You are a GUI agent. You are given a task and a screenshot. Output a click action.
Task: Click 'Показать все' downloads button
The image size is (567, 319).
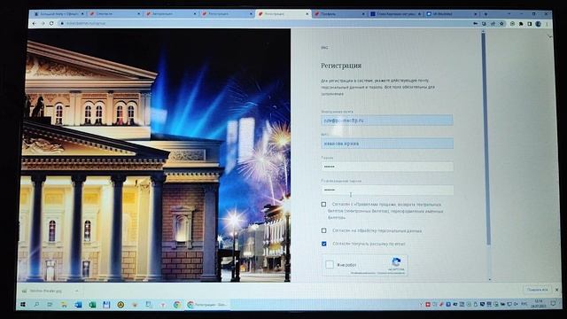(x=537, y=290)
